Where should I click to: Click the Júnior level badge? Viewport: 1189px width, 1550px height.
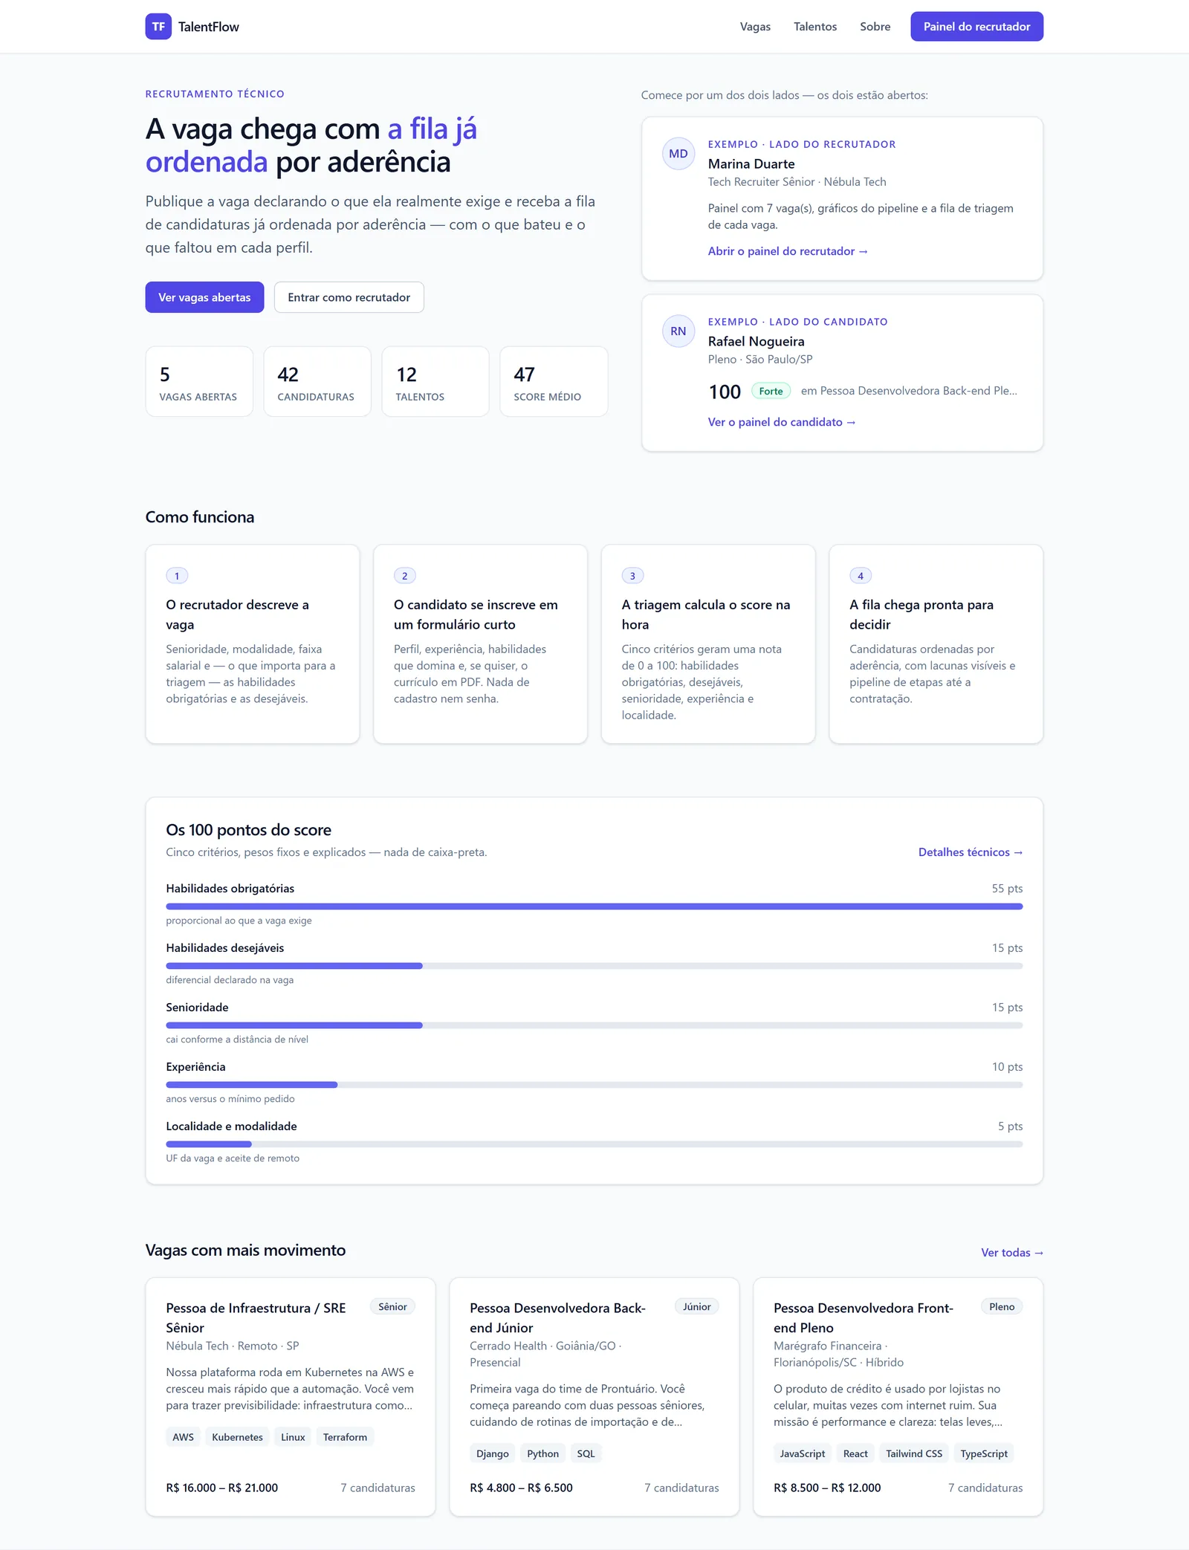697,1307
